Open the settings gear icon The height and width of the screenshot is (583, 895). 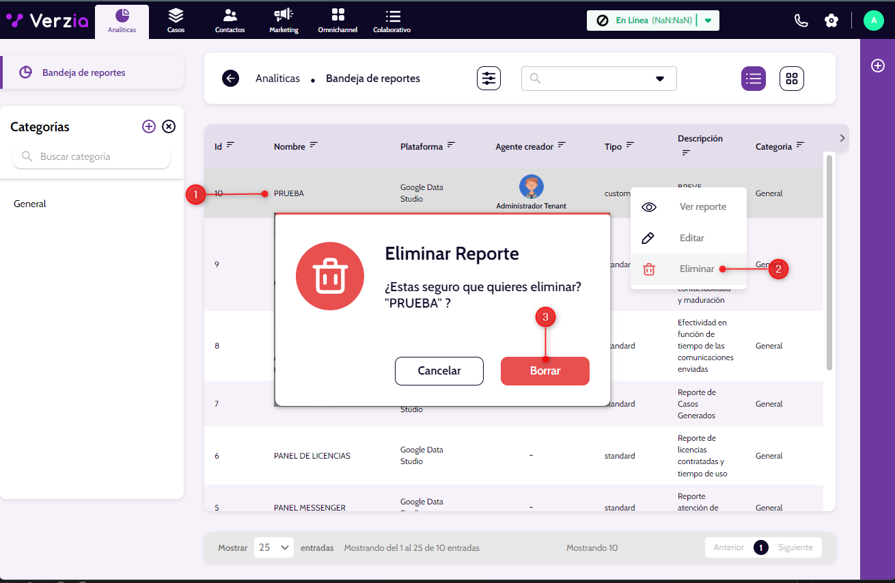831,21
